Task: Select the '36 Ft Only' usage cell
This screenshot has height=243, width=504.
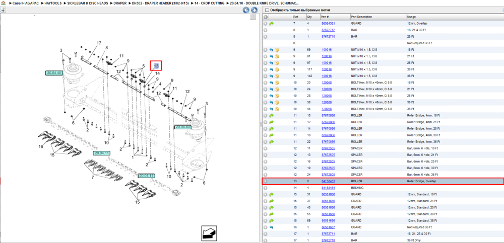Action: click(x=414, y=240)
